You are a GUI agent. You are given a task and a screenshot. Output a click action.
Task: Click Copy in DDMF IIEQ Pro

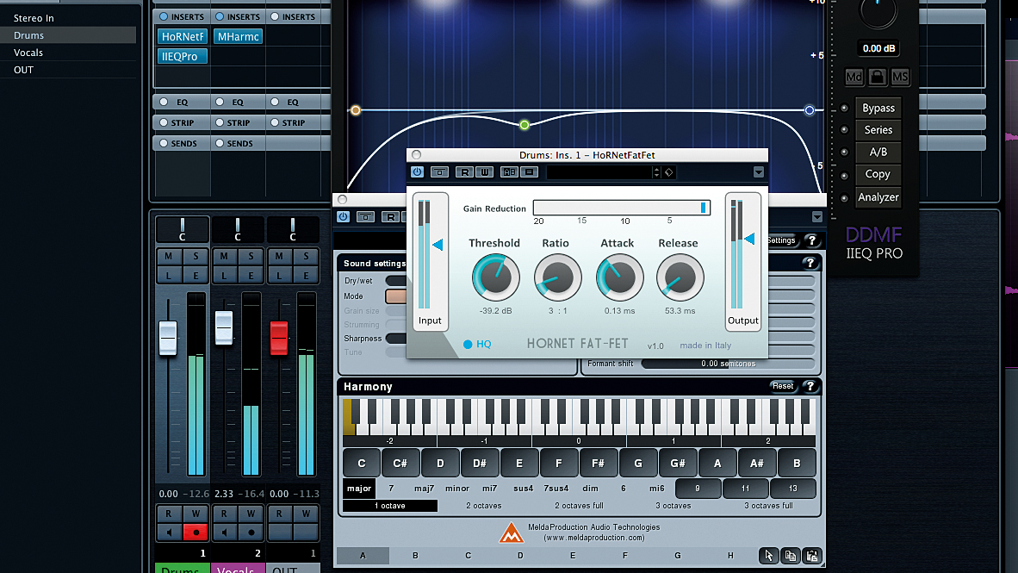878,174
